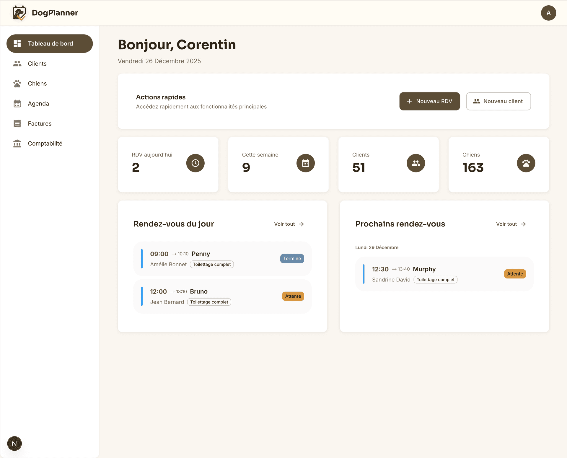Click the calendar icon on Cette semaine card
The image size is (567, 458).
point(305,163)
